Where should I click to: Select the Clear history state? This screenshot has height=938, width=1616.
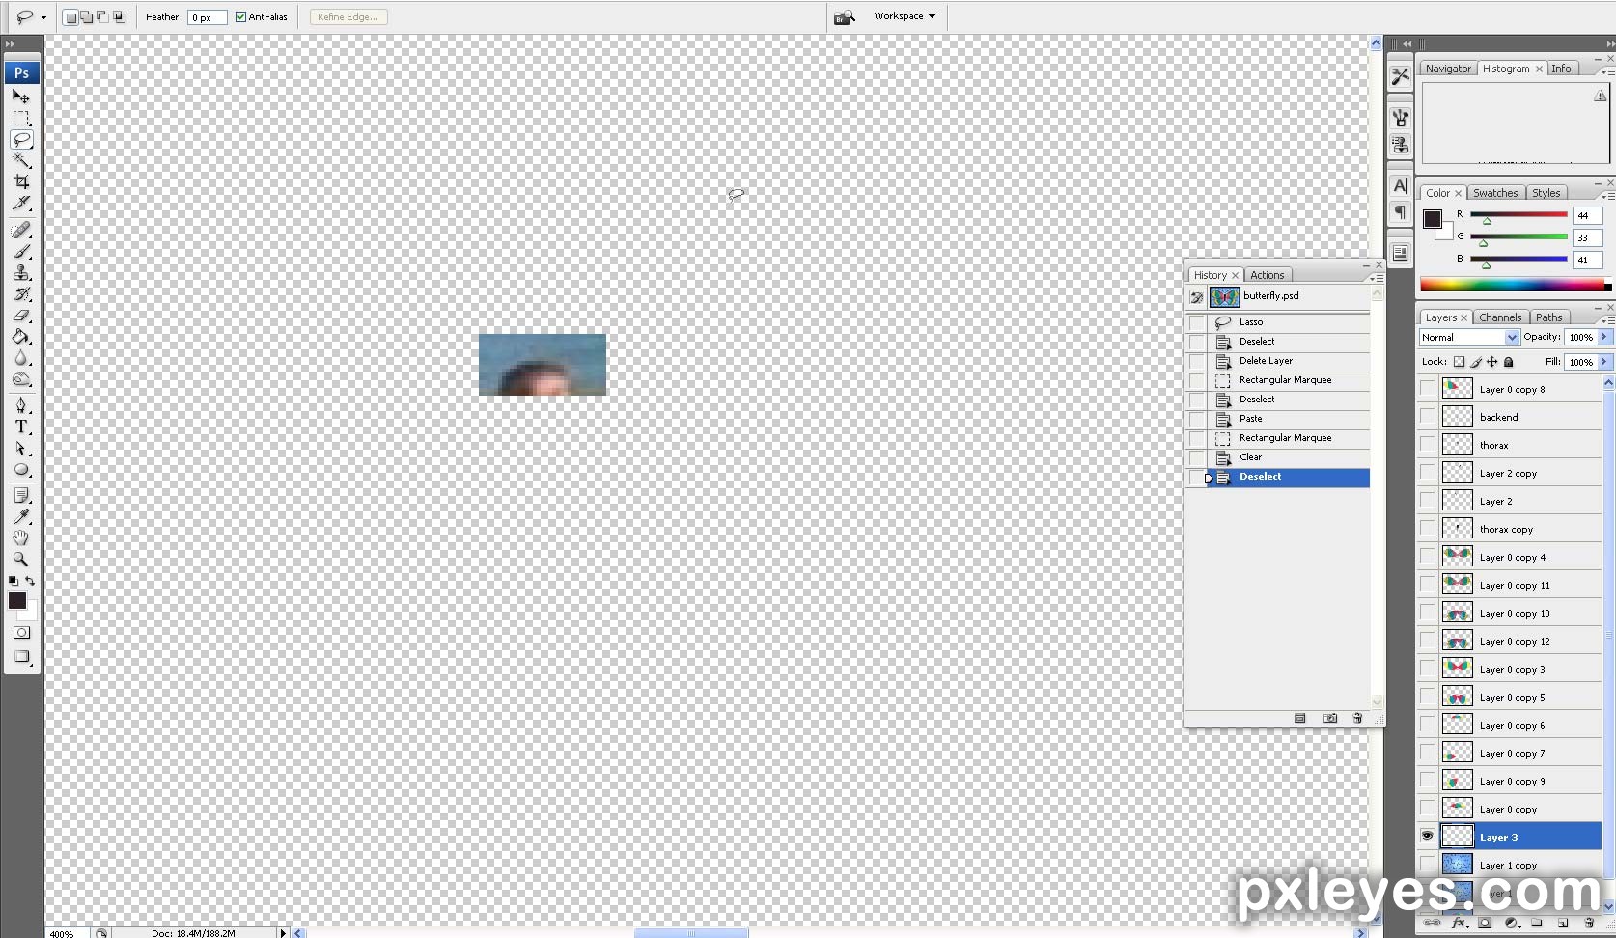1278,457
